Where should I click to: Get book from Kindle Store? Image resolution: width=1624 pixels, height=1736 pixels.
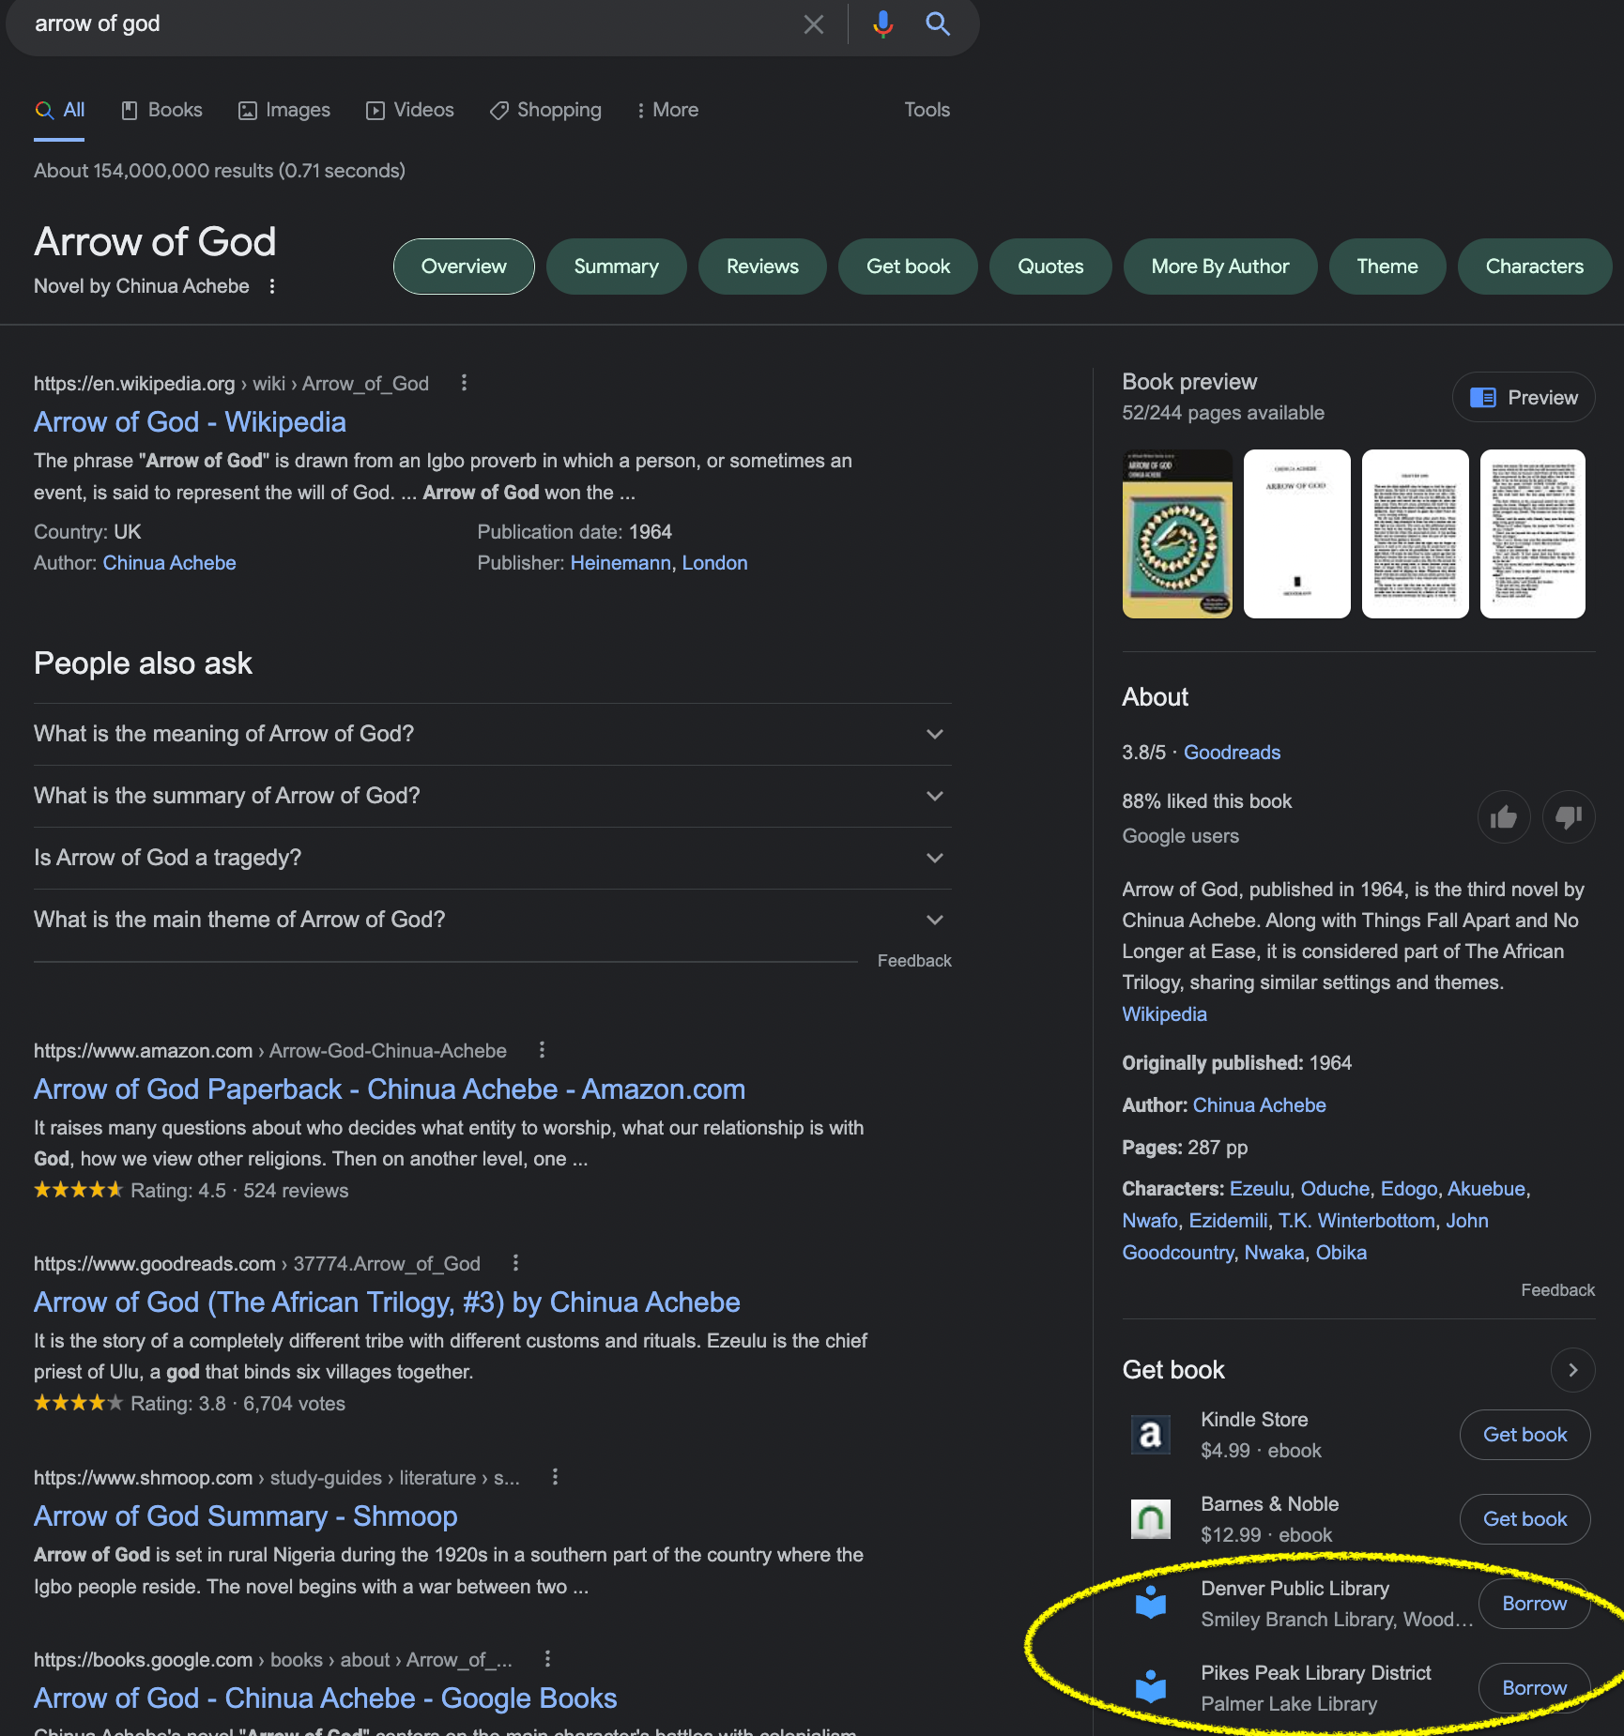[x=1525, y=1435]
